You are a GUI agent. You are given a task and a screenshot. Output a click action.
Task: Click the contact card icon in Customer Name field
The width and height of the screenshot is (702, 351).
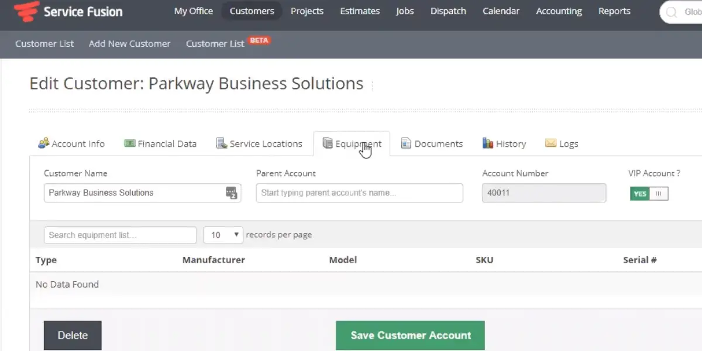[x=231, y=193]
